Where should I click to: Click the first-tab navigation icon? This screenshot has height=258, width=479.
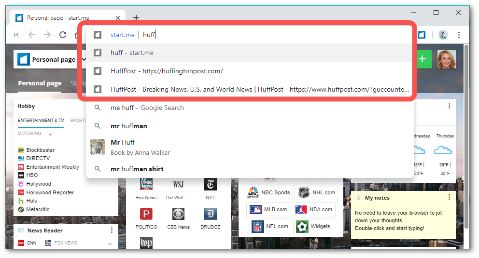(16, 35)
